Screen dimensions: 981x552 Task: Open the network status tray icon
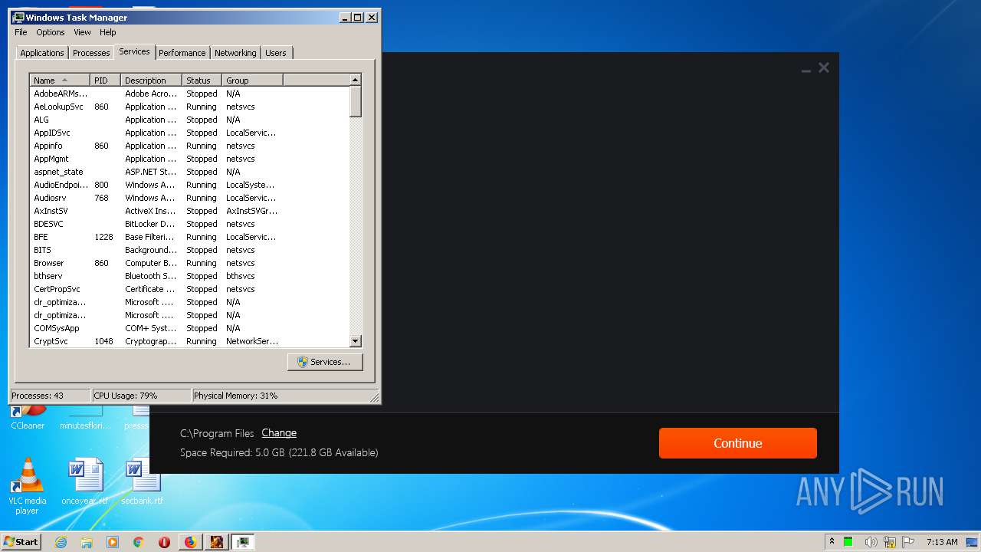890,542
